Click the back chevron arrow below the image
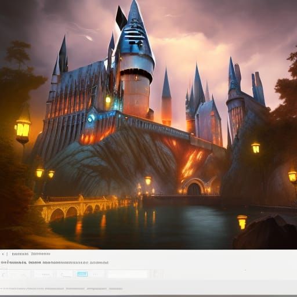The image size is (297, 297). 3,253
